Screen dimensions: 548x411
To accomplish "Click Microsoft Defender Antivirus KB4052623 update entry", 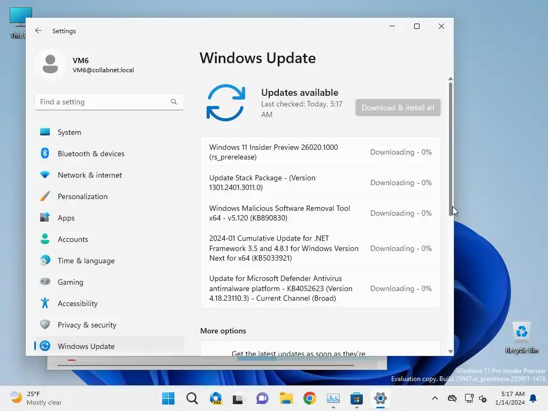I will pyautogui.click(x=320, y=288).
